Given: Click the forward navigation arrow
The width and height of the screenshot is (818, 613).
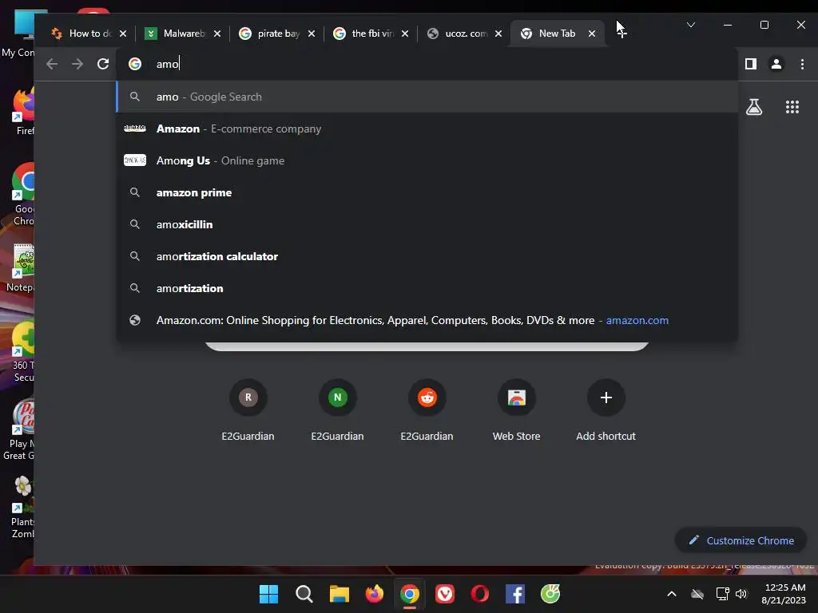Looking at the screenshot, I should (x=77, y=64).
